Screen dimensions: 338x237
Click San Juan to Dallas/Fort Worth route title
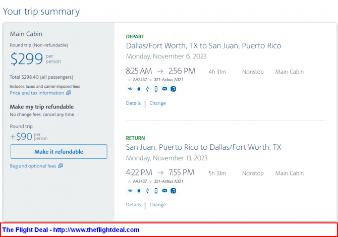pyautogui.click(x=203, y=147)
